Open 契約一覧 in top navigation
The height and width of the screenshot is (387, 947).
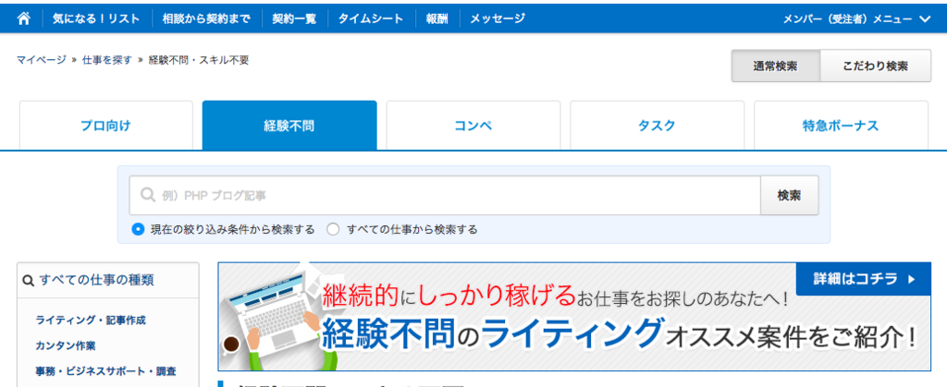[294, 18]
